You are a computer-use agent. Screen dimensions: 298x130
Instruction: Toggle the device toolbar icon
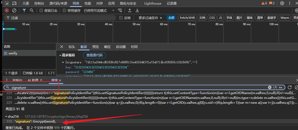(14, 3)
